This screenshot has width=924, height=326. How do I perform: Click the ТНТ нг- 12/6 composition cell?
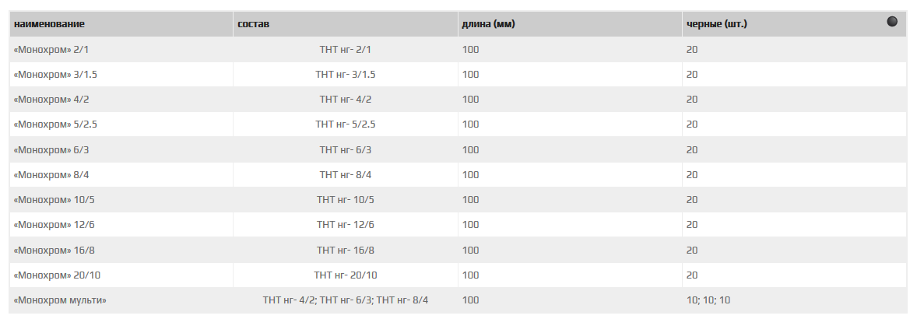tap(346, 224)
